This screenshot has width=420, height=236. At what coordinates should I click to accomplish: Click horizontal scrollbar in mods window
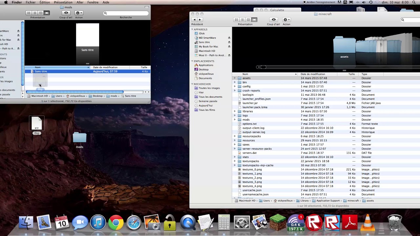point(75,92)
